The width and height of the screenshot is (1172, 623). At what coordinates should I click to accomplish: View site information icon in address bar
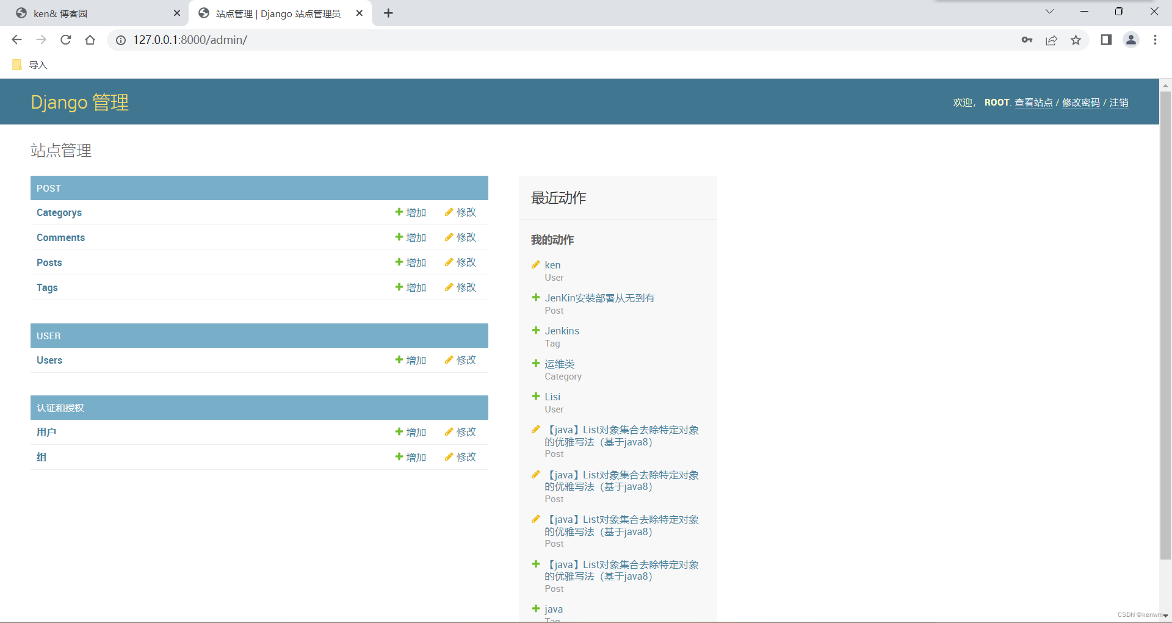121,40
